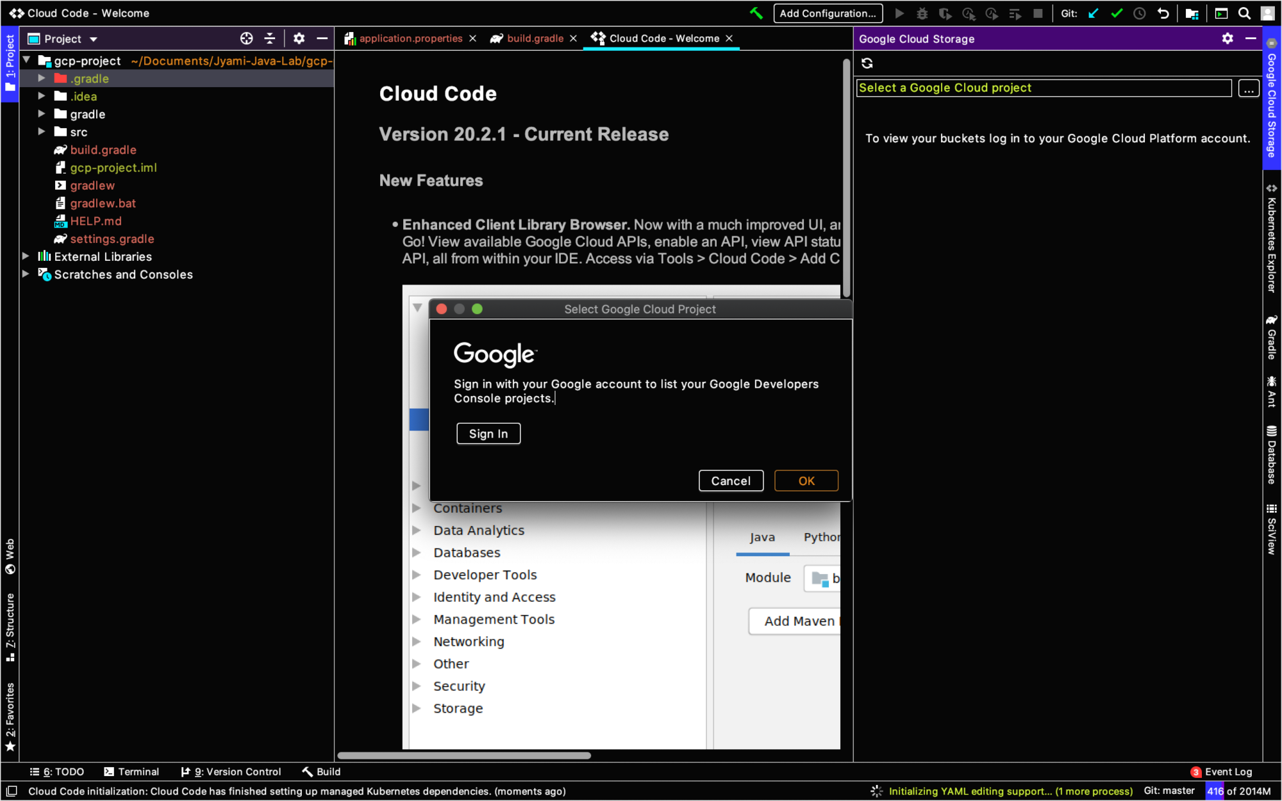
Task: Toggle the Database tool window
Action: pyautogui.click(x=1271, y=454)
